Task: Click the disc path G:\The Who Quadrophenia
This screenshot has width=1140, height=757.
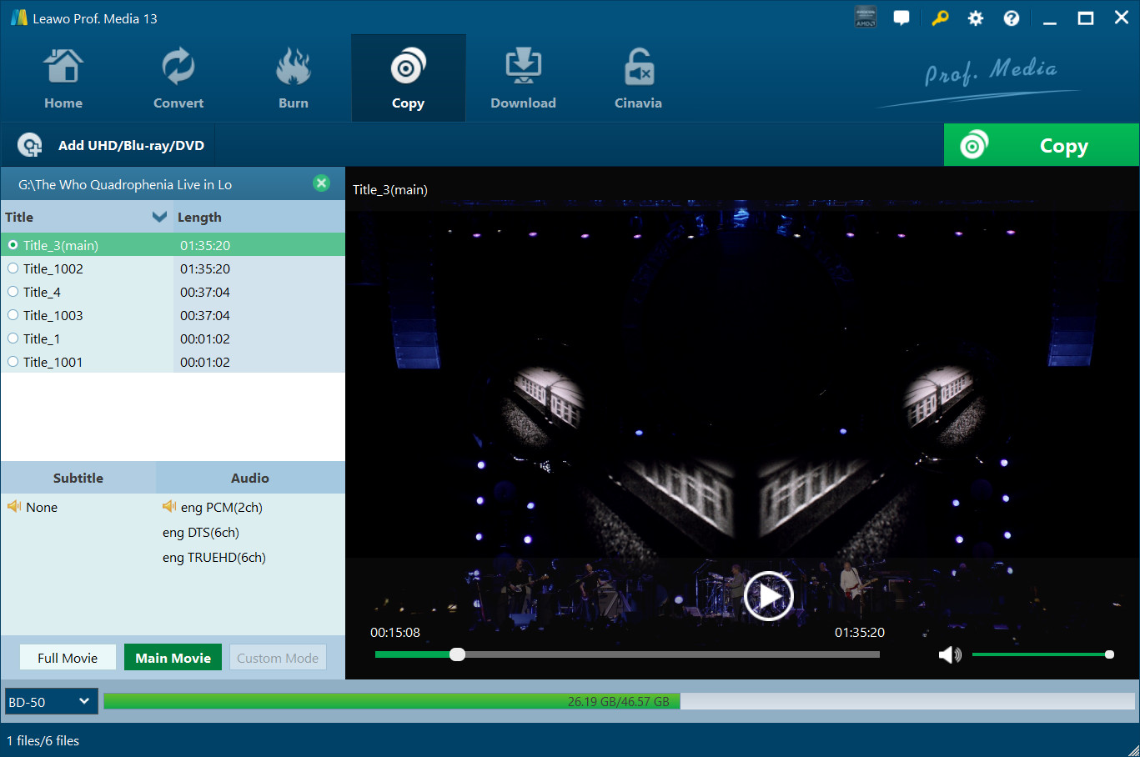Action: pyautogui.click(x=125, y=184)
